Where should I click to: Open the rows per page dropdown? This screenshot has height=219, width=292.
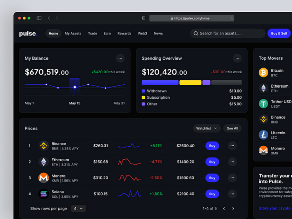tap(78, 208)
